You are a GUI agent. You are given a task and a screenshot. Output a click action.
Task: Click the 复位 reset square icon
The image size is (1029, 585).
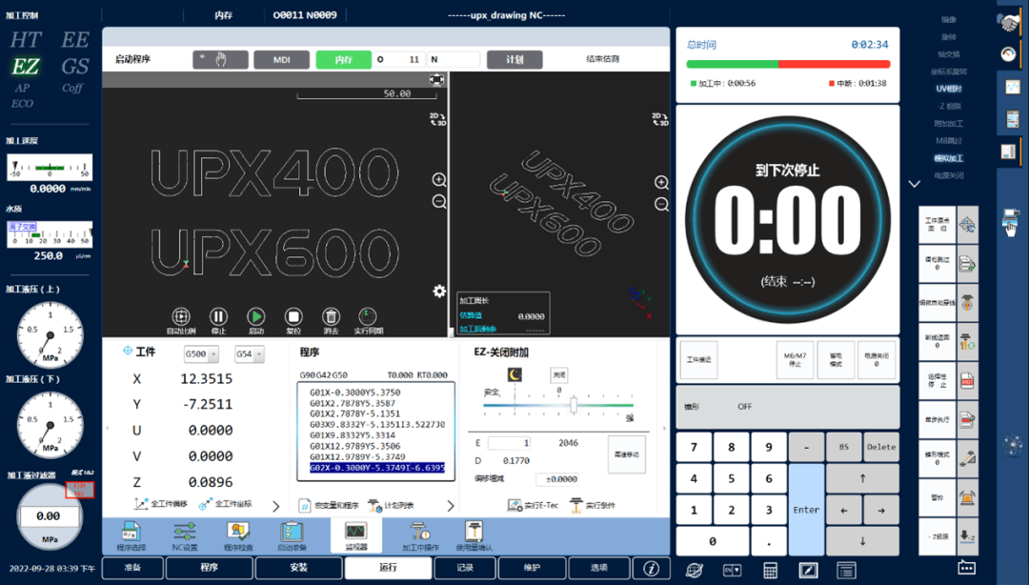(x=293, y=316)
